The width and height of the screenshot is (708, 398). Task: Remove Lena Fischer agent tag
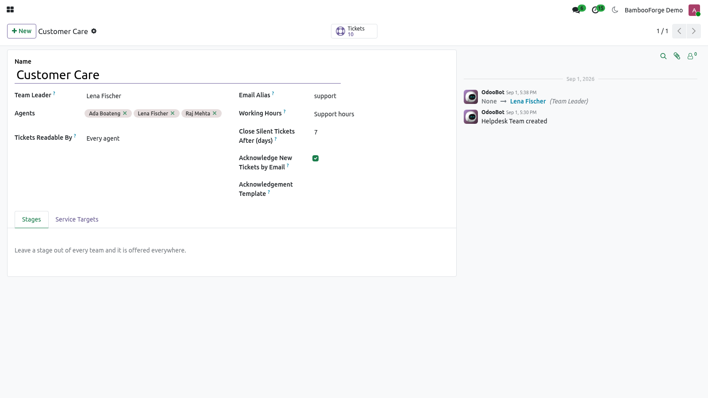[x=173, y=113]
